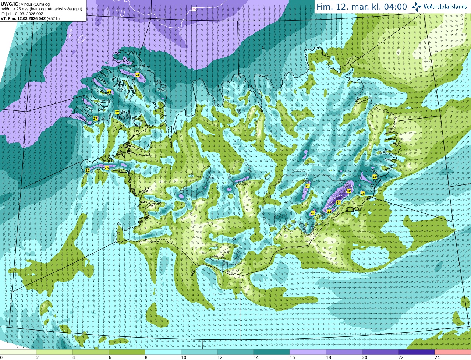Pick the 2–4 m/s light green legend swatch
The height and width of the screenshot is (360, 471).
click(x=54, y=352)
